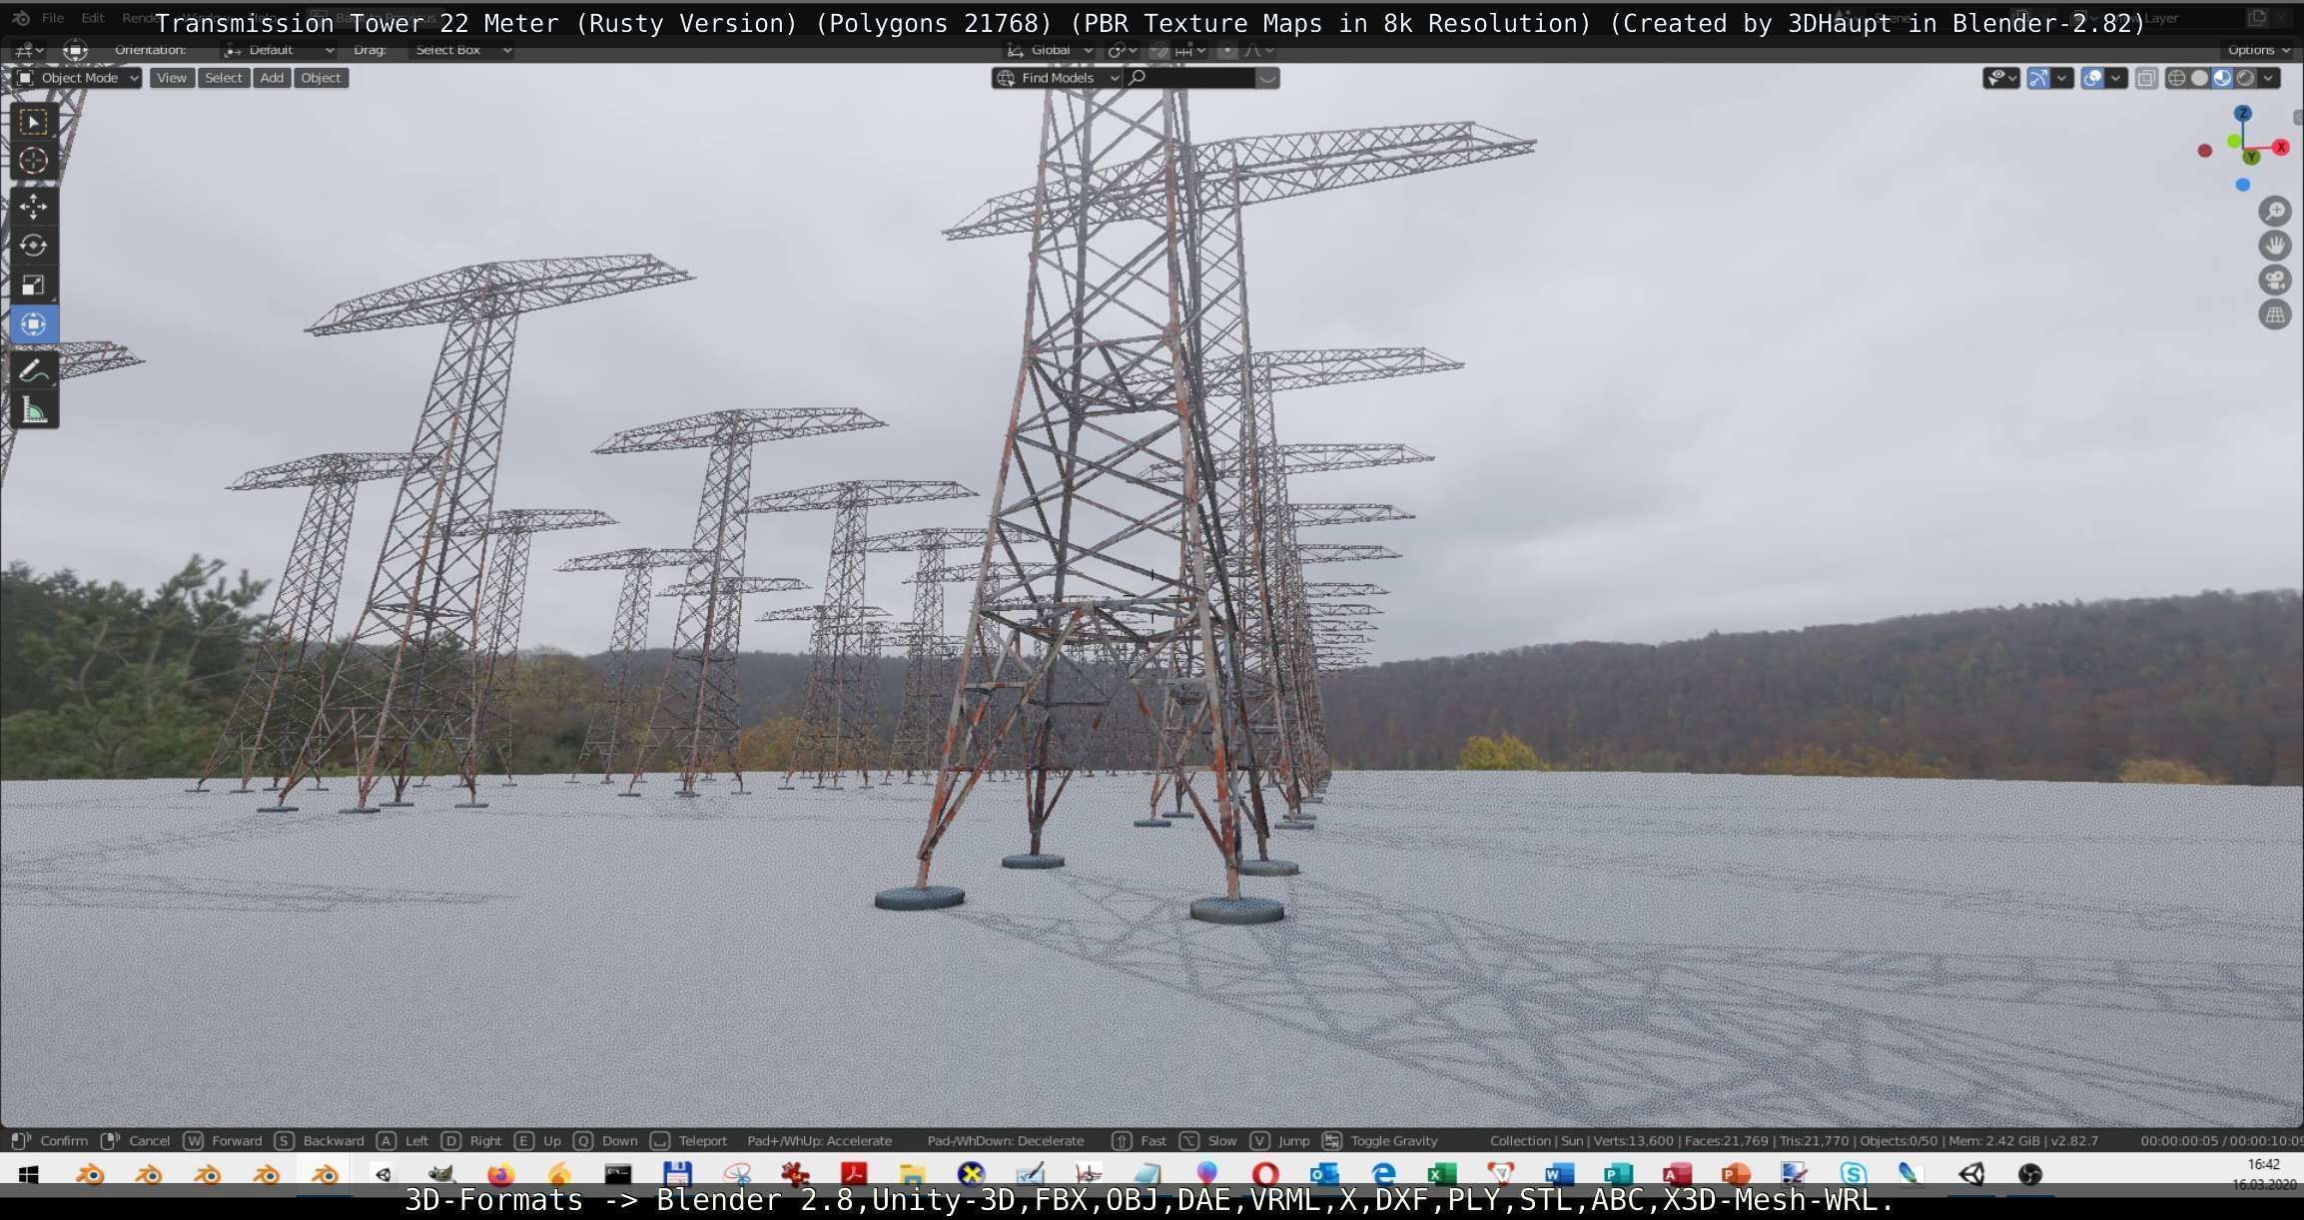The image size is (2304, 1220).
Task: Switch to Wireframe viewport shading
Action: pyautogui.click(x=2177, y=78)
